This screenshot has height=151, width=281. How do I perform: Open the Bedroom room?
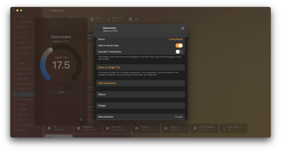(21, 79)
